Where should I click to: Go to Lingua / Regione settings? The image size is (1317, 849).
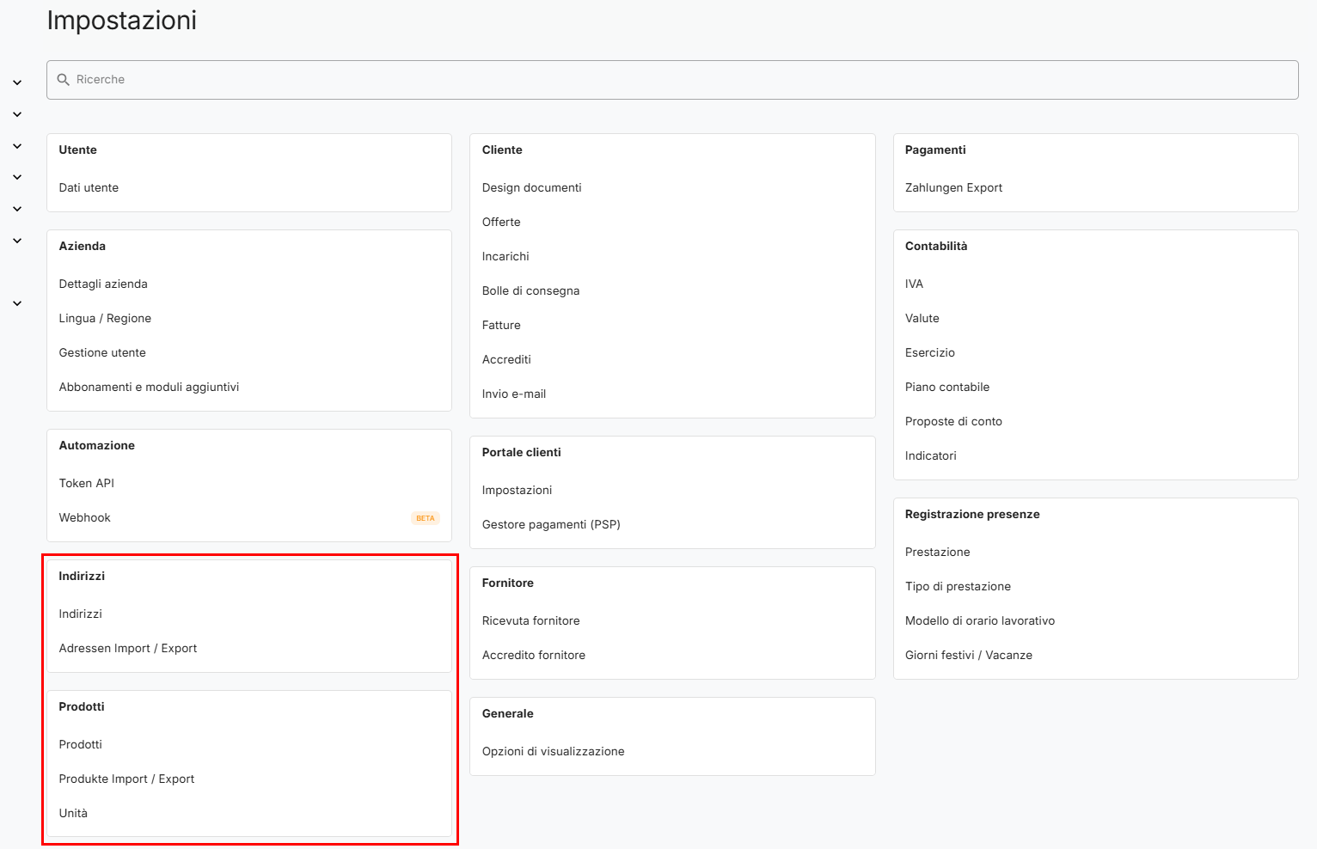(105, 318)
